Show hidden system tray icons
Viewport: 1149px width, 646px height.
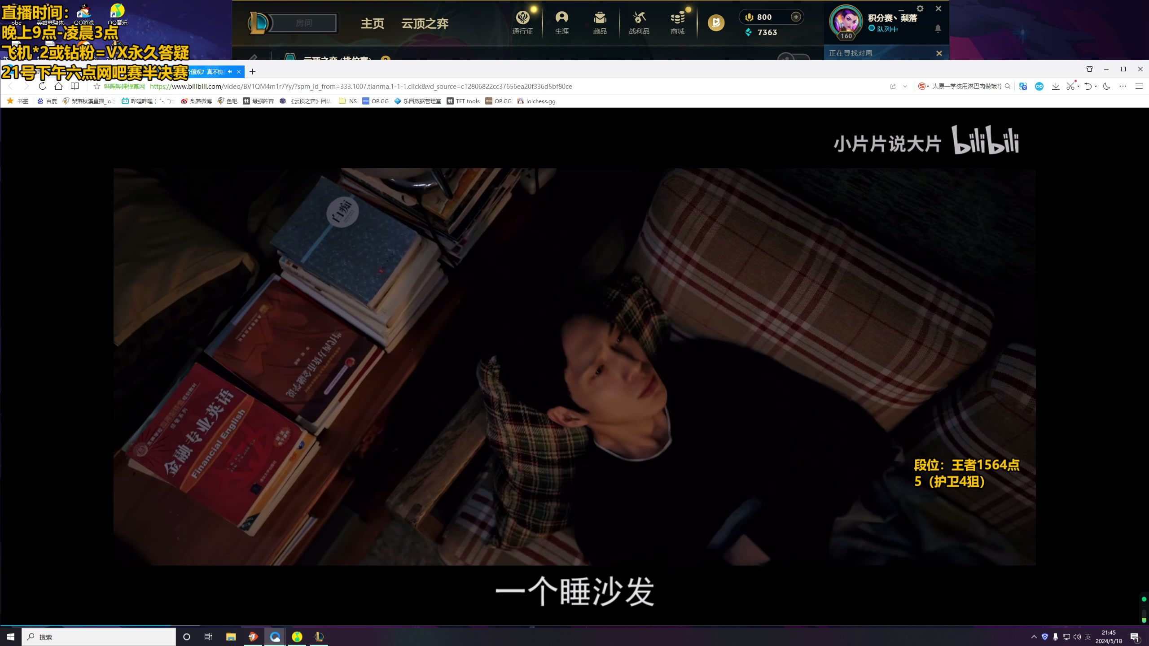pyautogui.click(x=1034, y=637)
